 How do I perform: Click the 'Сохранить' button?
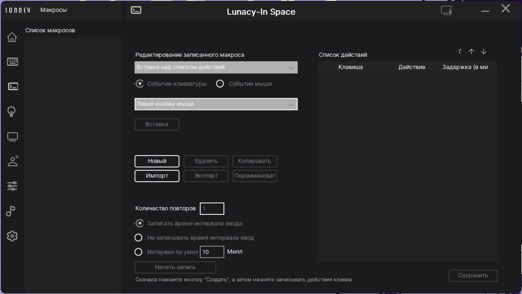[473, 275]
